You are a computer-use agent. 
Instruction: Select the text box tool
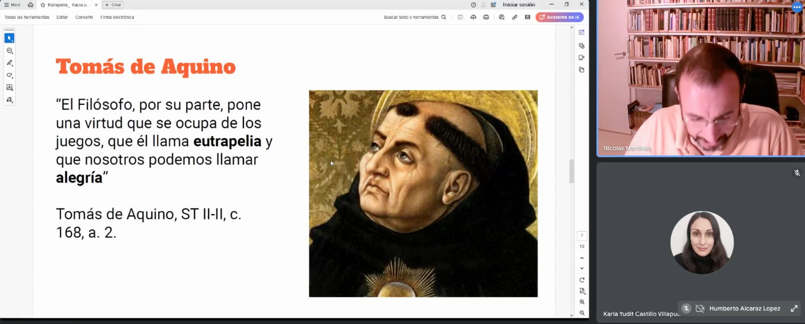[x=9, y=87]
